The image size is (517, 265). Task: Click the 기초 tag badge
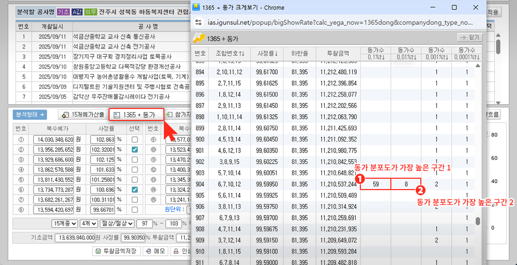[x=63, y=12]
